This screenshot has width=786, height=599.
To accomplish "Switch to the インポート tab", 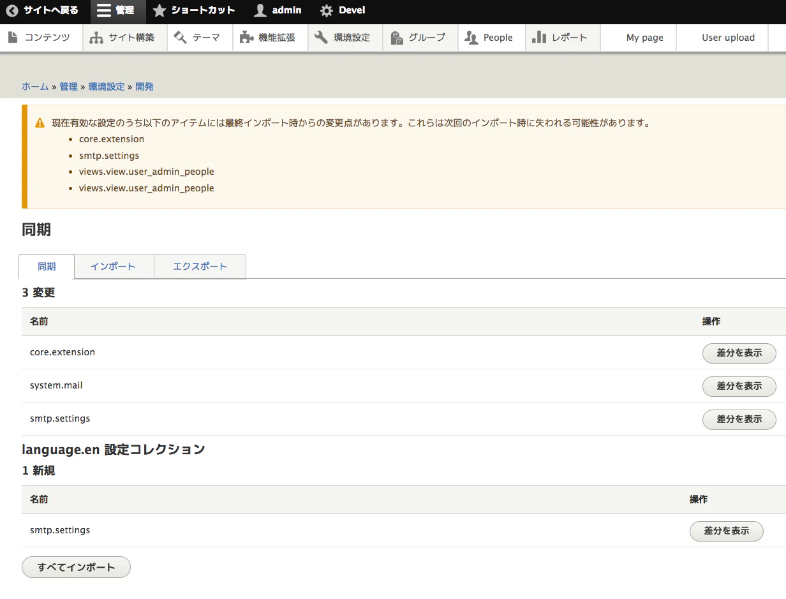I will point(114,267).
